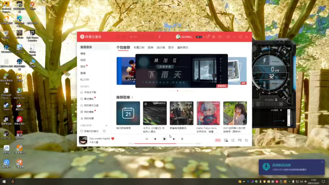Open the 每日歌曲推荐 calendar playlist
The width and height of the screenshot is (329, 185).
point(128,113)
